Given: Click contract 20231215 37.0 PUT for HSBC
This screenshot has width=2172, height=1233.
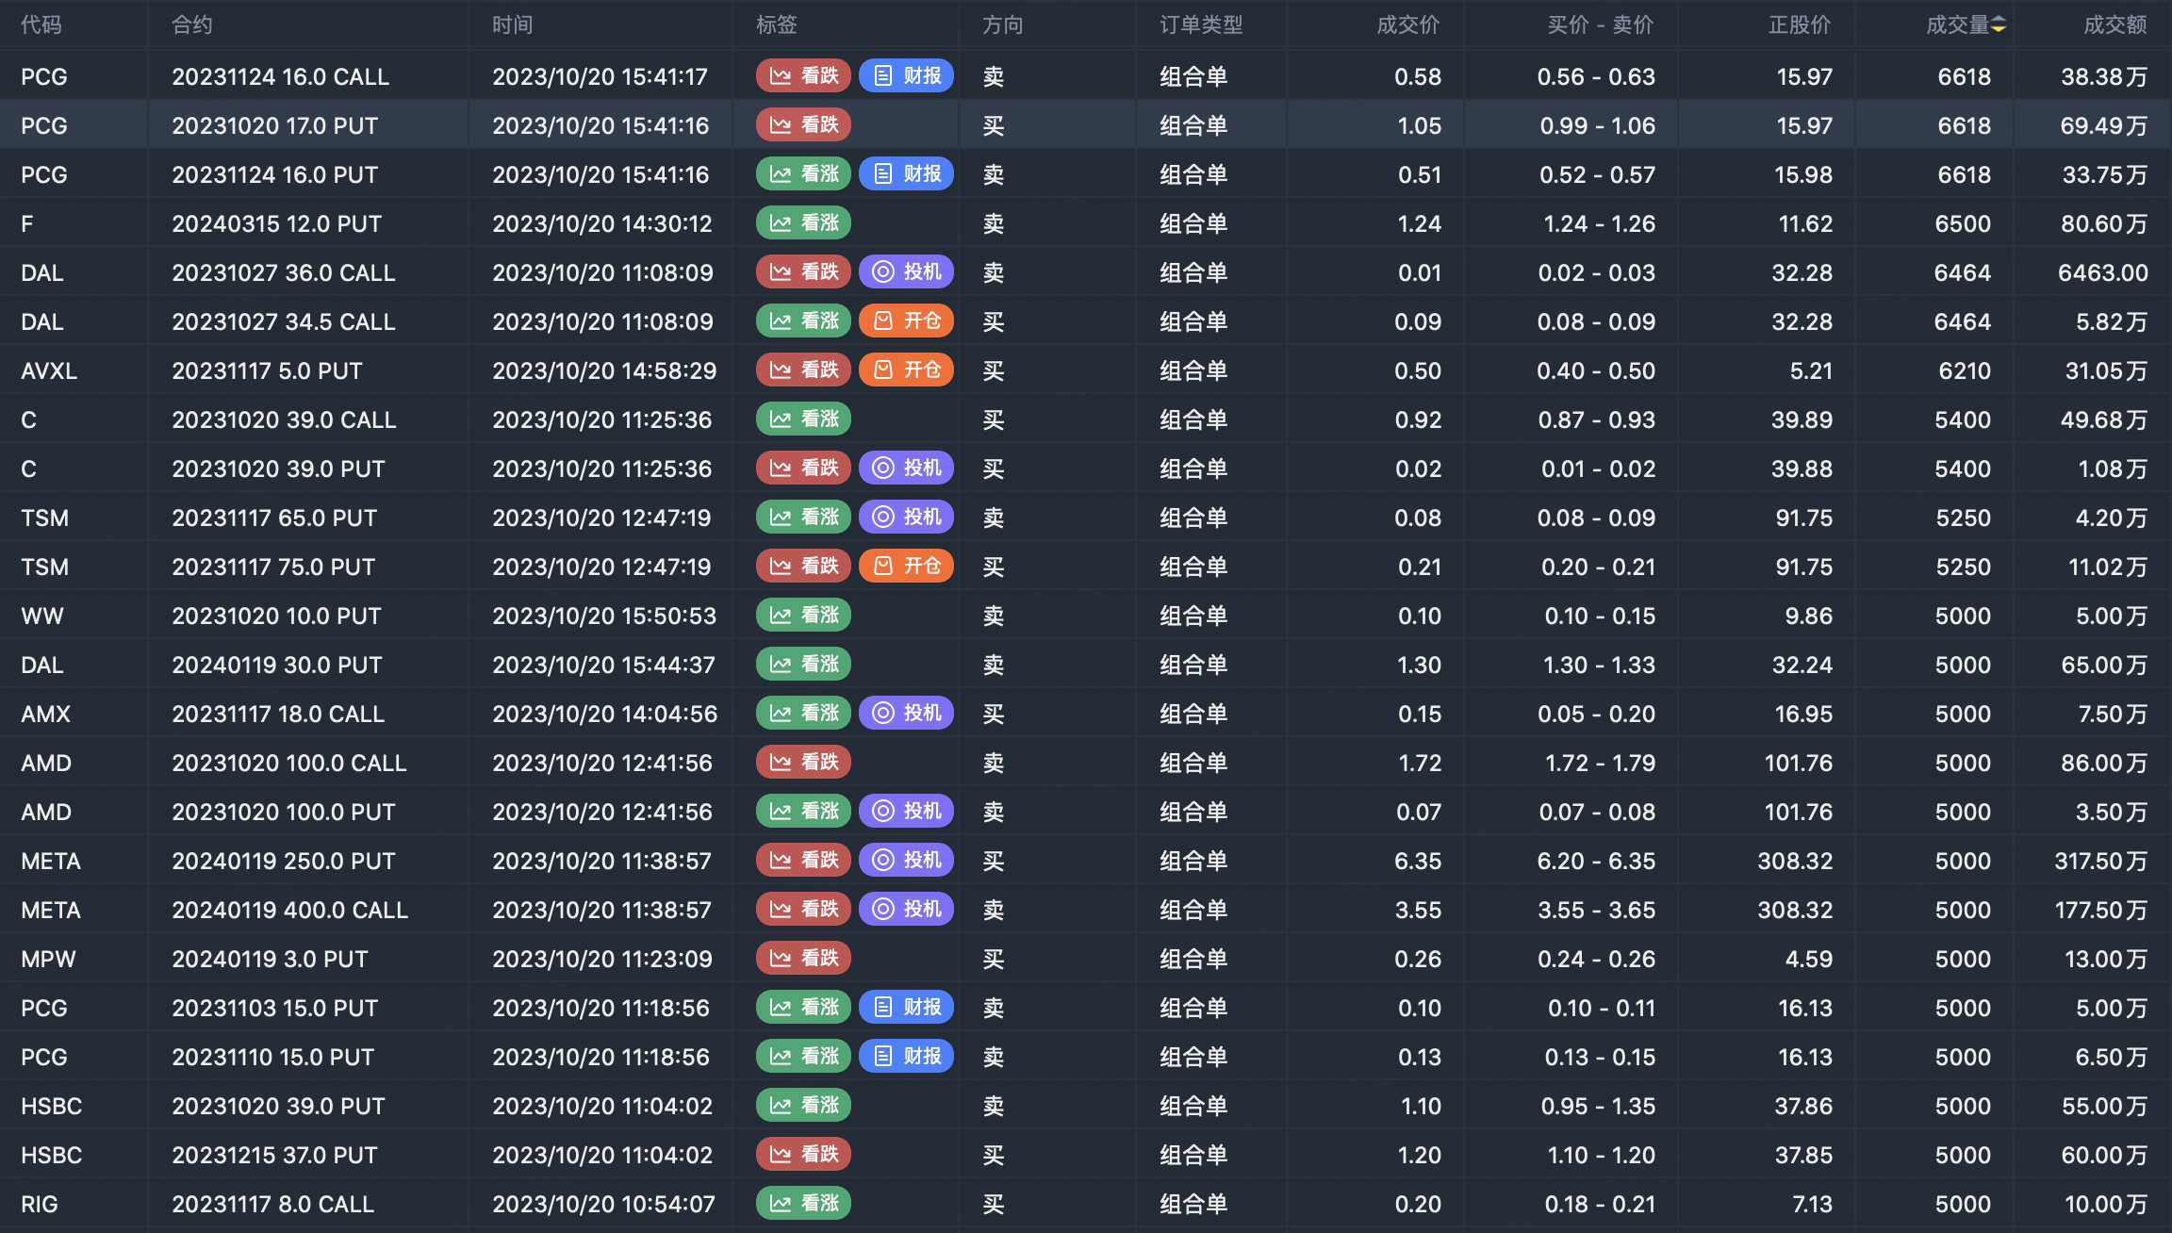Looking at the screenshot, I should (x=275, y=1155).
